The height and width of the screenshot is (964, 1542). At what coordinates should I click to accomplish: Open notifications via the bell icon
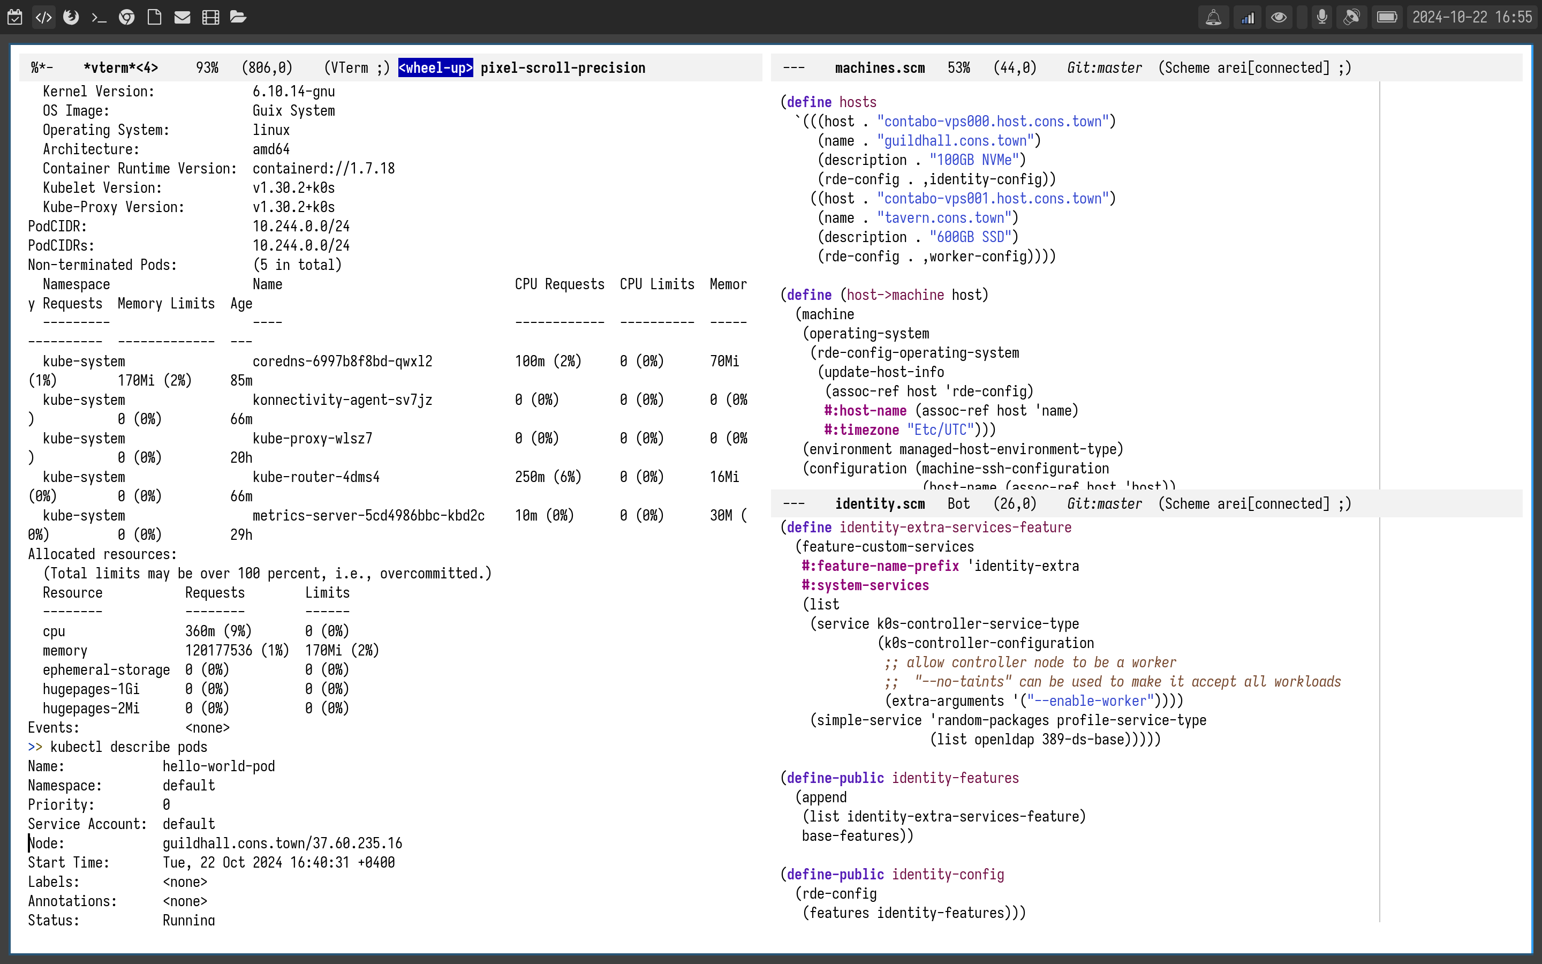click(x=1213, y=17)
